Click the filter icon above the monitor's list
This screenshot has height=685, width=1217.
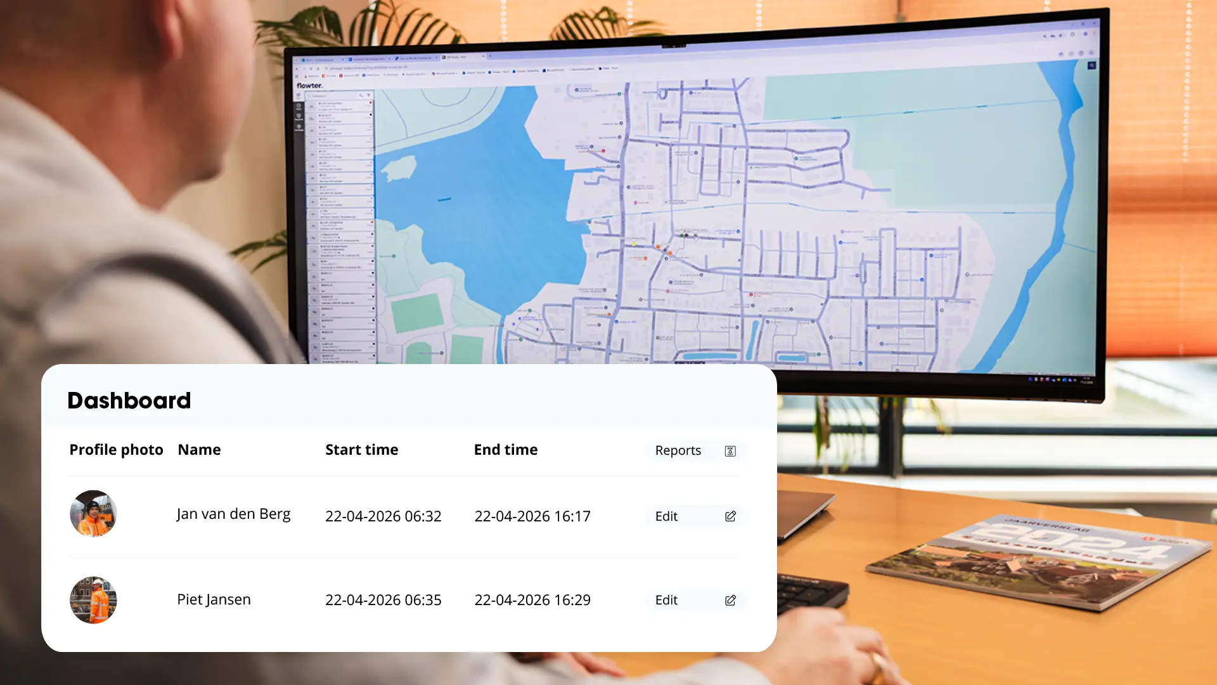pos(368,95)
